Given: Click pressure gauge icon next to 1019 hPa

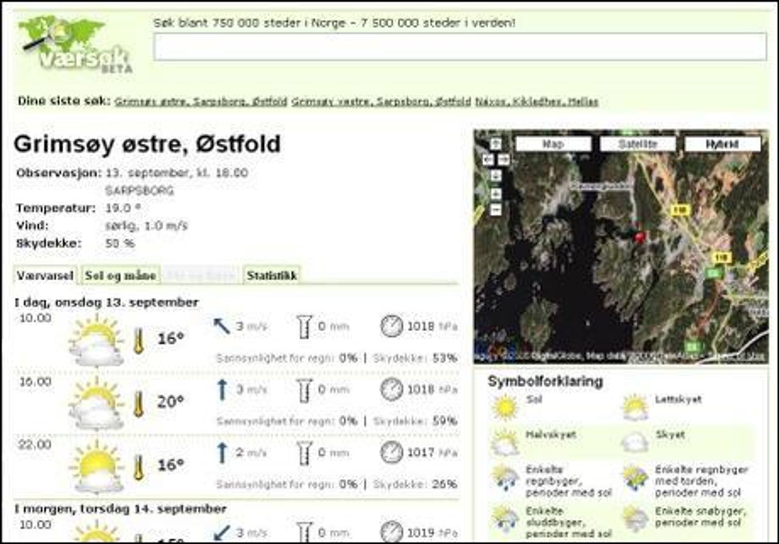Looking at the screenshot, I should tap(391, 532).
